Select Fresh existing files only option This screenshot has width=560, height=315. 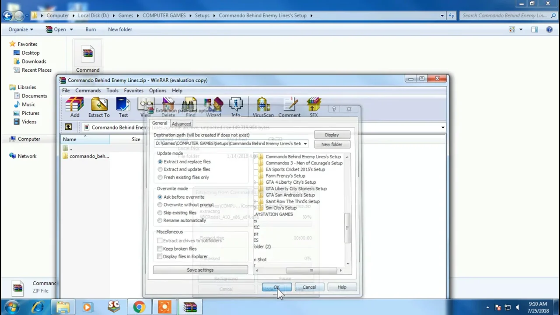(x=183, y=177)
